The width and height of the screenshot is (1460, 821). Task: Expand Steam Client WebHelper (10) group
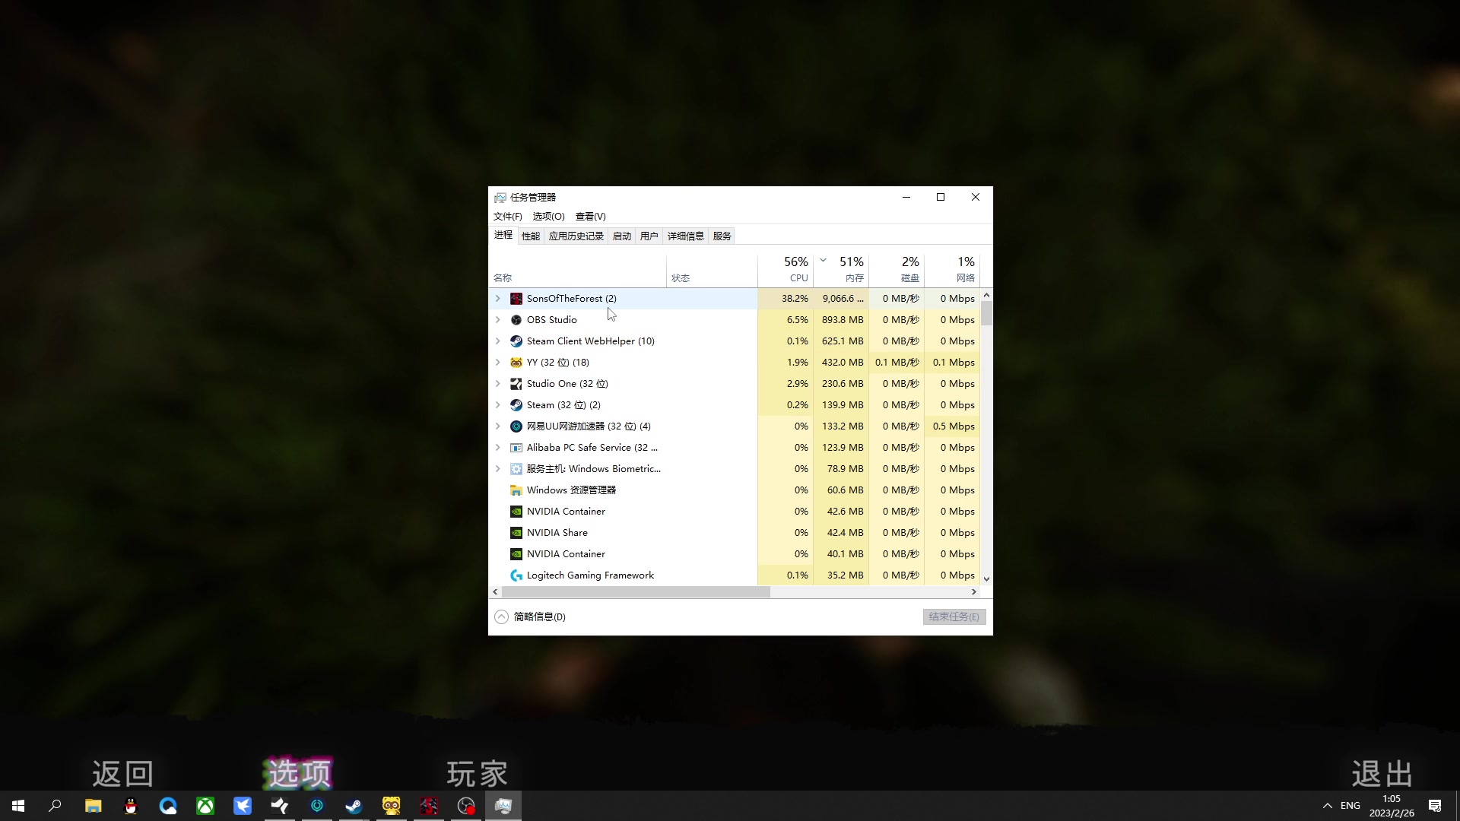[x=498, y=341]
